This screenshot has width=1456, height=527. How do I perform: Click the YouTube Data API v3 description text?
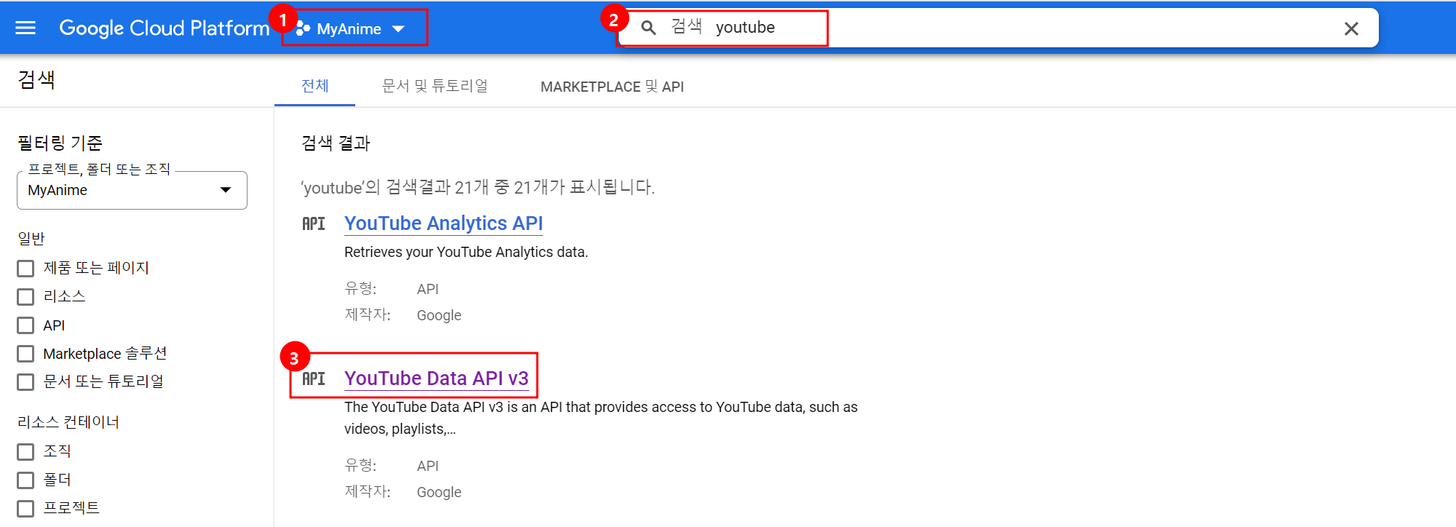601,418
